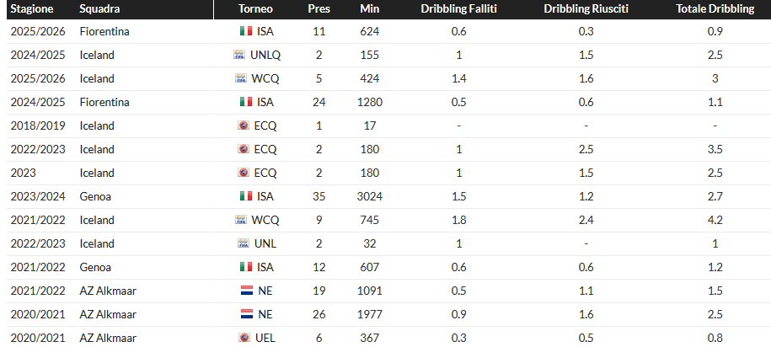The height and width of the screenshot is (347, 771).
Task: Click the FIFA logo beside UNLQ
Action: (239, 55)
